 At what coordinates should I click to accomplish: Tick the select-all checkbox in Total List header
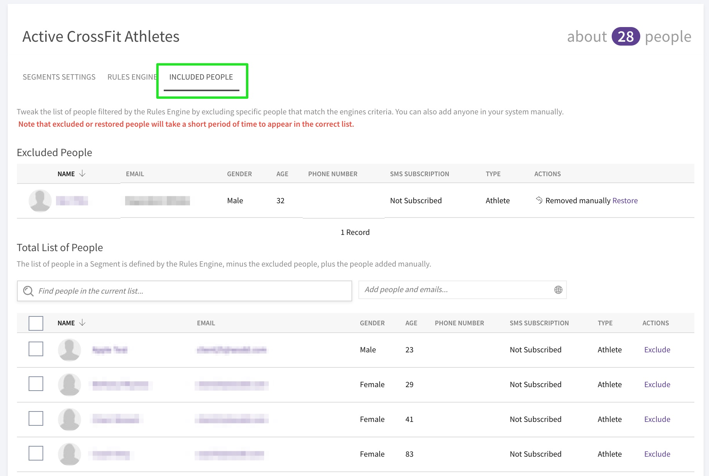[36, 323]
